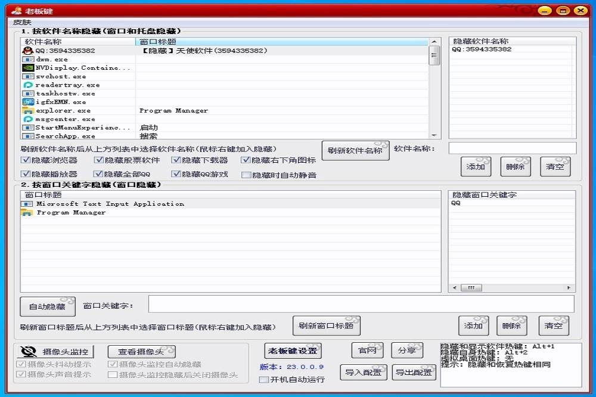Click the 隐藏软件名称 column header
The image size is (596, 397).
click(513, 41)
